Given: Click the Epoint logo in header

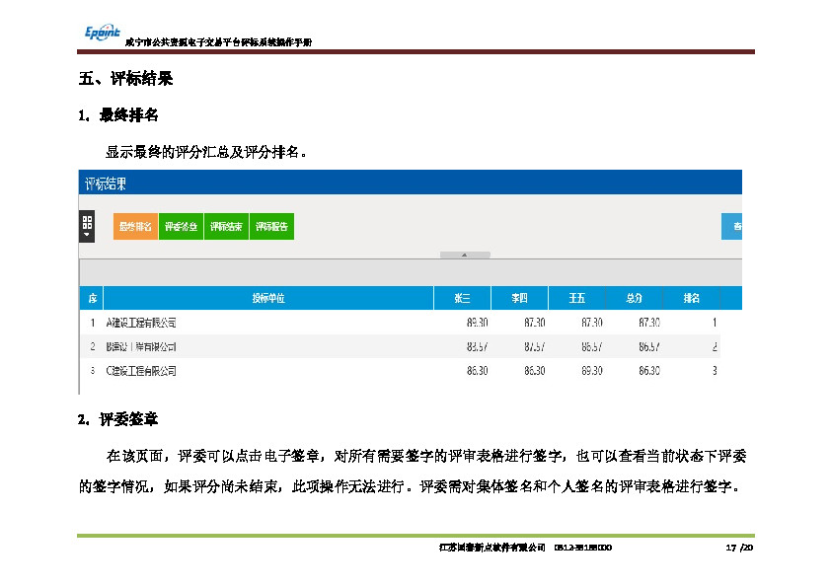Looking at the screenshot, I should (102, 35).
